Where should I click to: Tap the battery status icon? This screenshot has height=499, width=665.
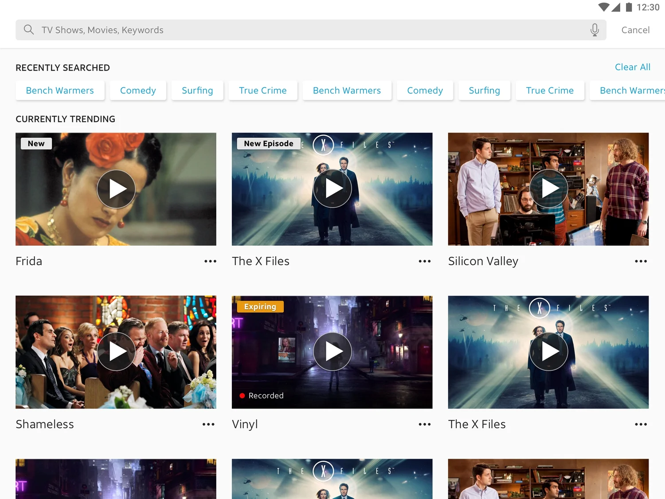point(629,7)
